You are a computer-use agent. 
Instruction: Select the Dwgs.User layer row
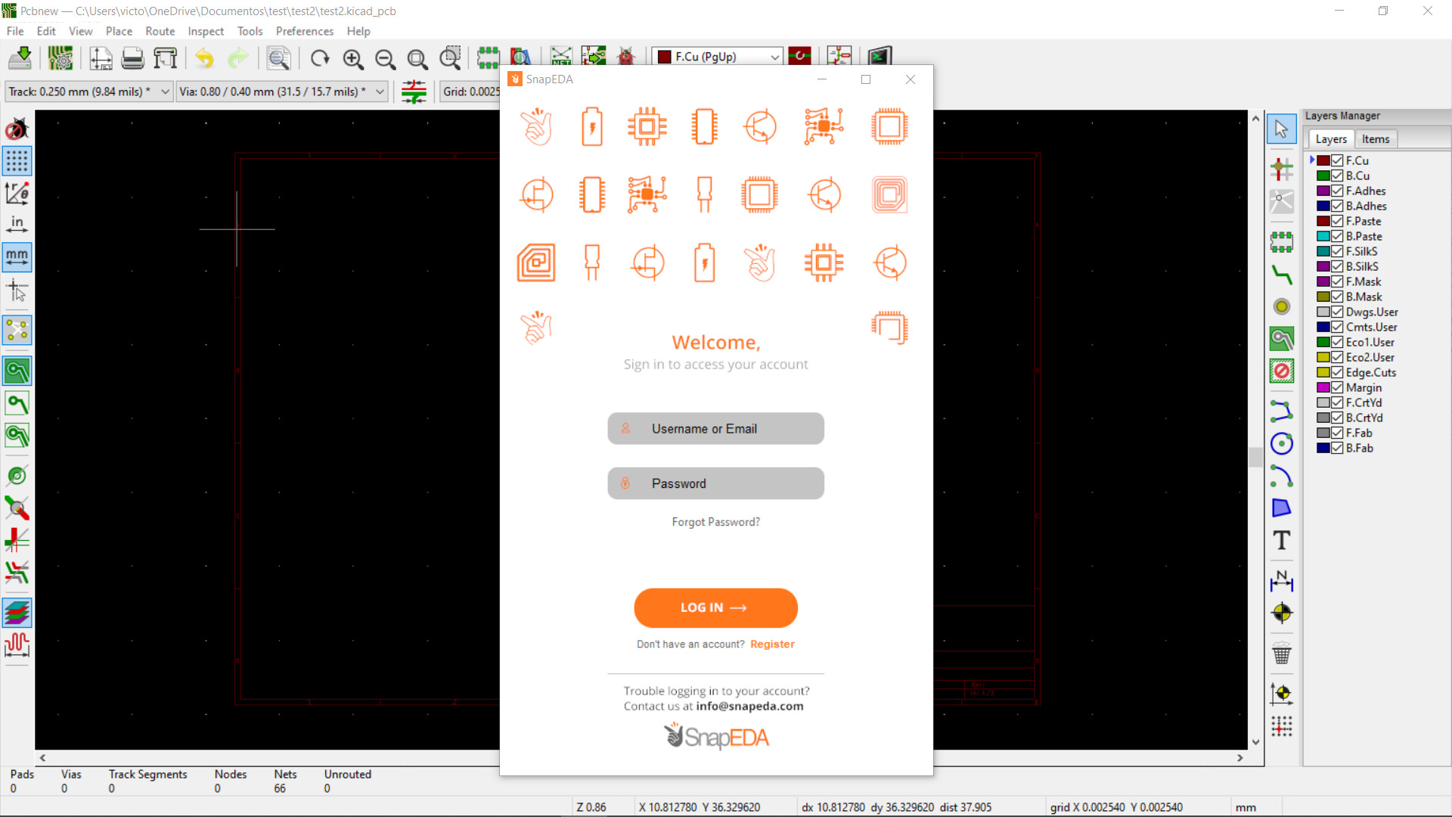tap(1371, 312)
